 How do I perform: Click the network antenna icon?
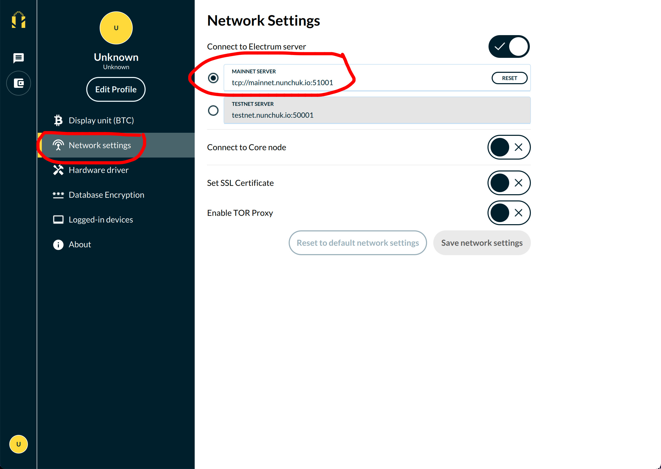[58, 145]
